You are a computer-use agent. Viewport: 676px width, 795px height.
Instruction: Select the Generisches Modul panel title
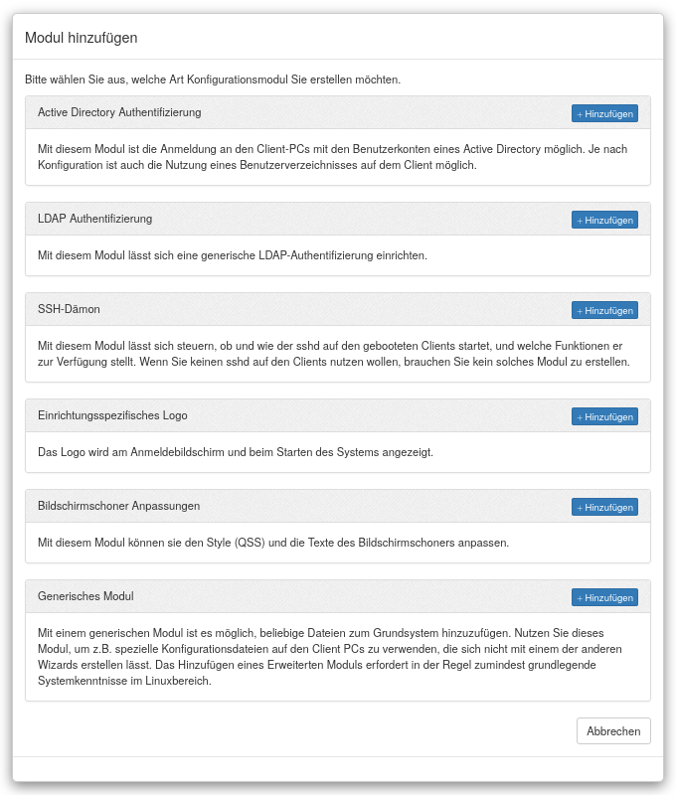click(85, 596)
